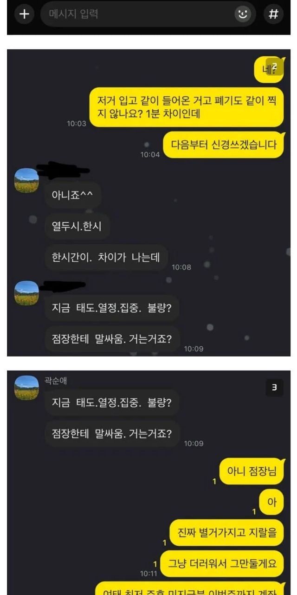Open the profile picture above 지금 태도.열정.집중

point(26,293)
